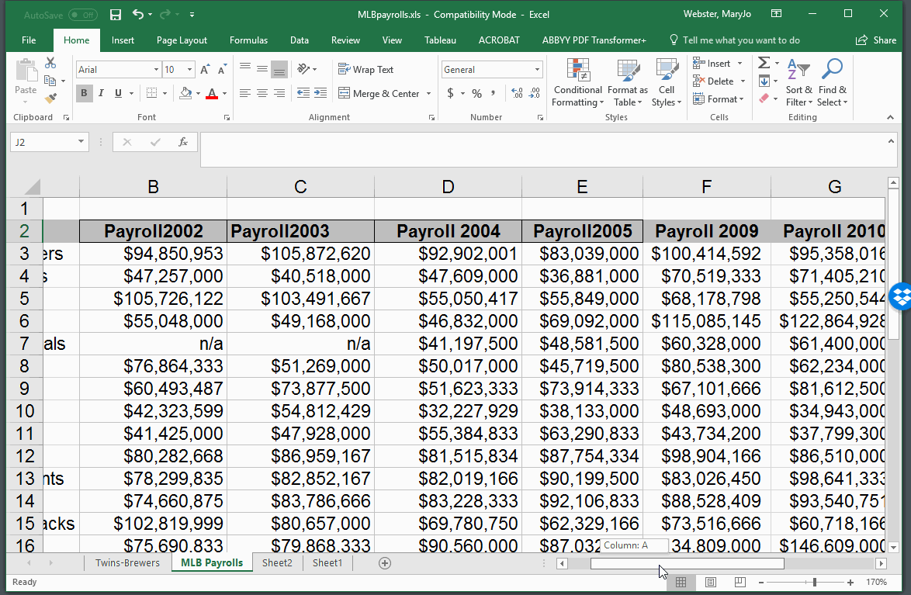Toggle Center alignment
Screen dimensions: 911x595
pyautogui.click(x=262, y=93)
